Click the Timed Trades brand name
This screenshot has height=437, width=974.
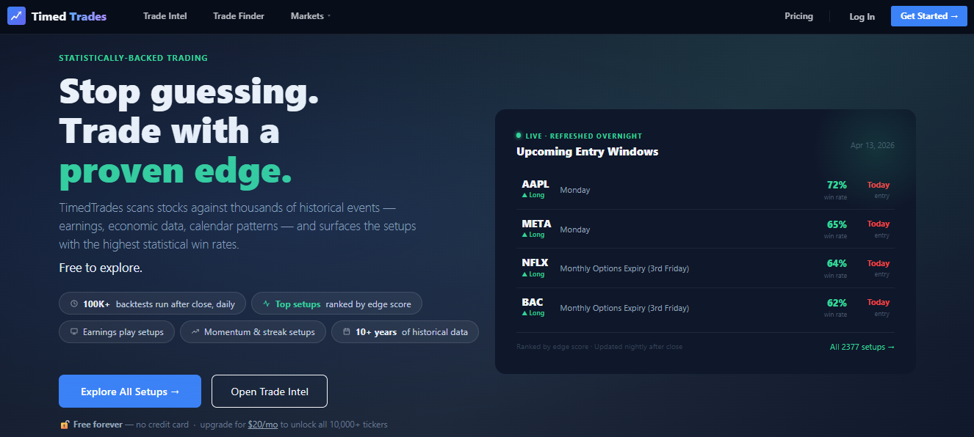(69, 16)
